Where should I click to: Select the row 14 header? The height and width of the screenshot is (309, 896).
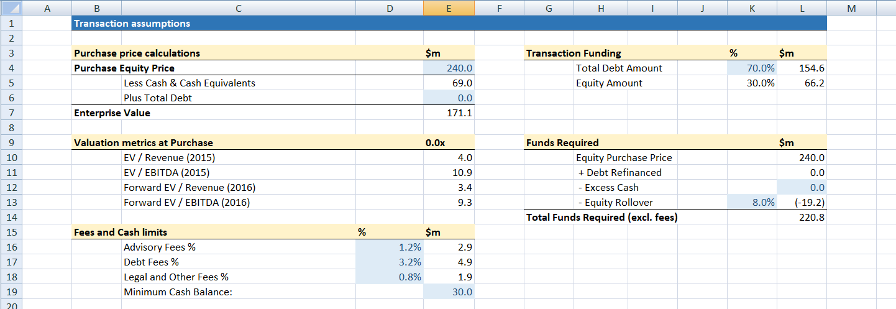(x=12, y=218)
